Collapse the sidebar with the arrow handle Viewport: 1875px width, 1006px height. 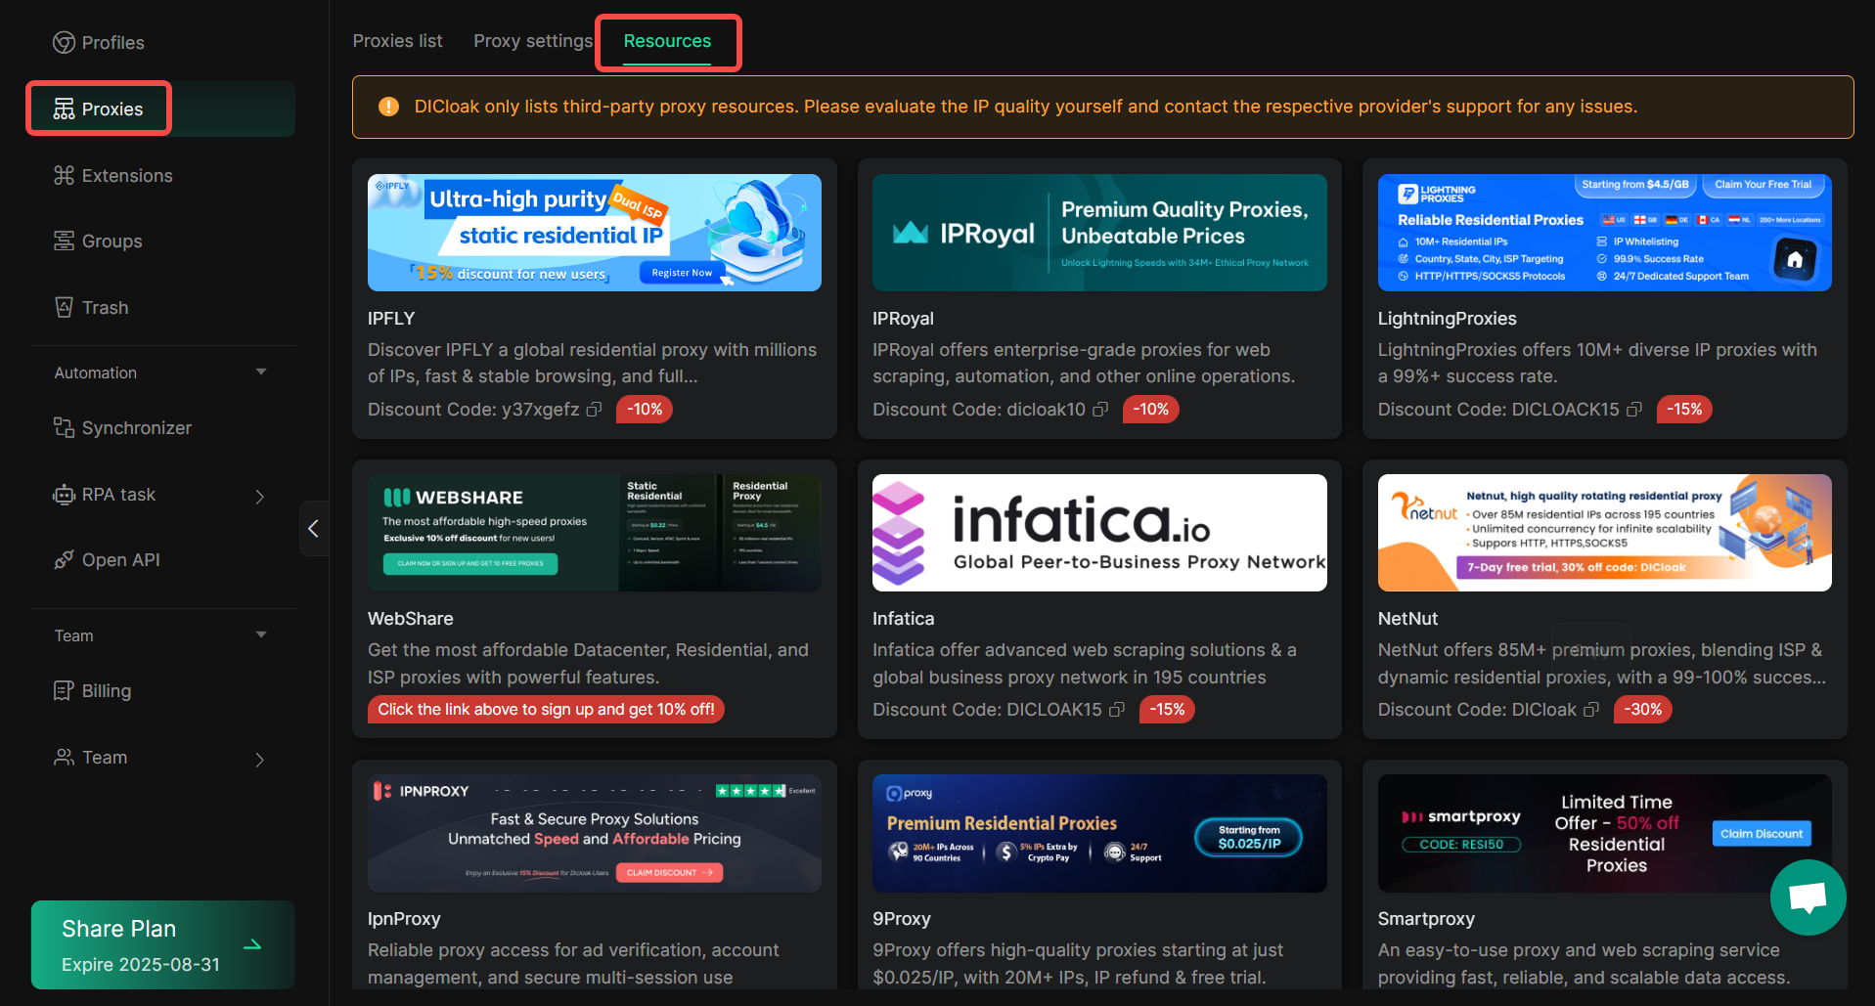click(x=314, y=529)
